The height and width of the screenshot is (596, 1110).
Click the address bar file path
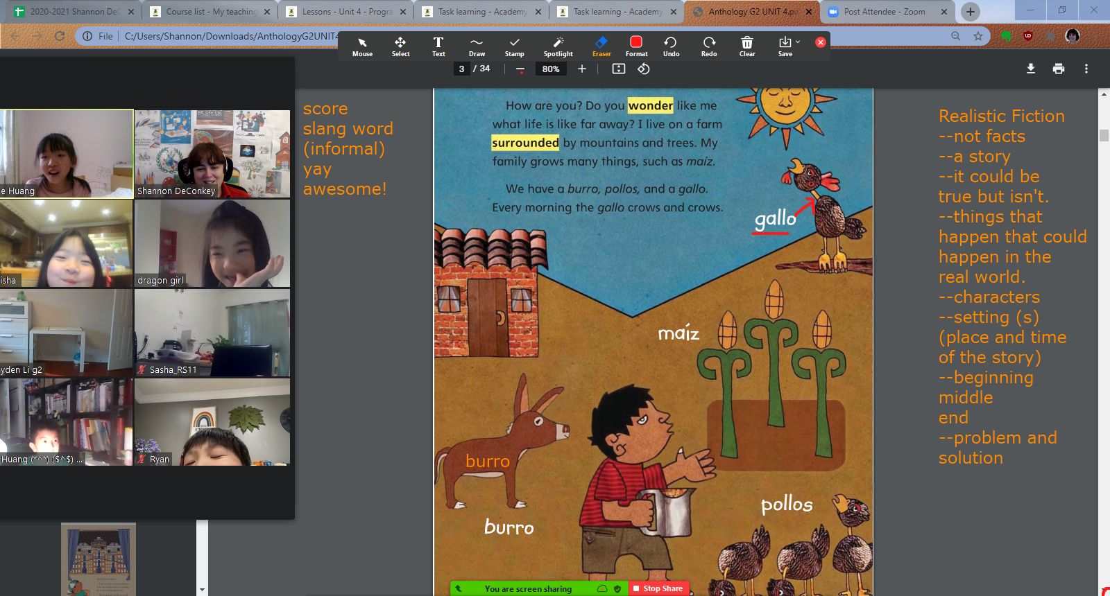pos(231,36)
